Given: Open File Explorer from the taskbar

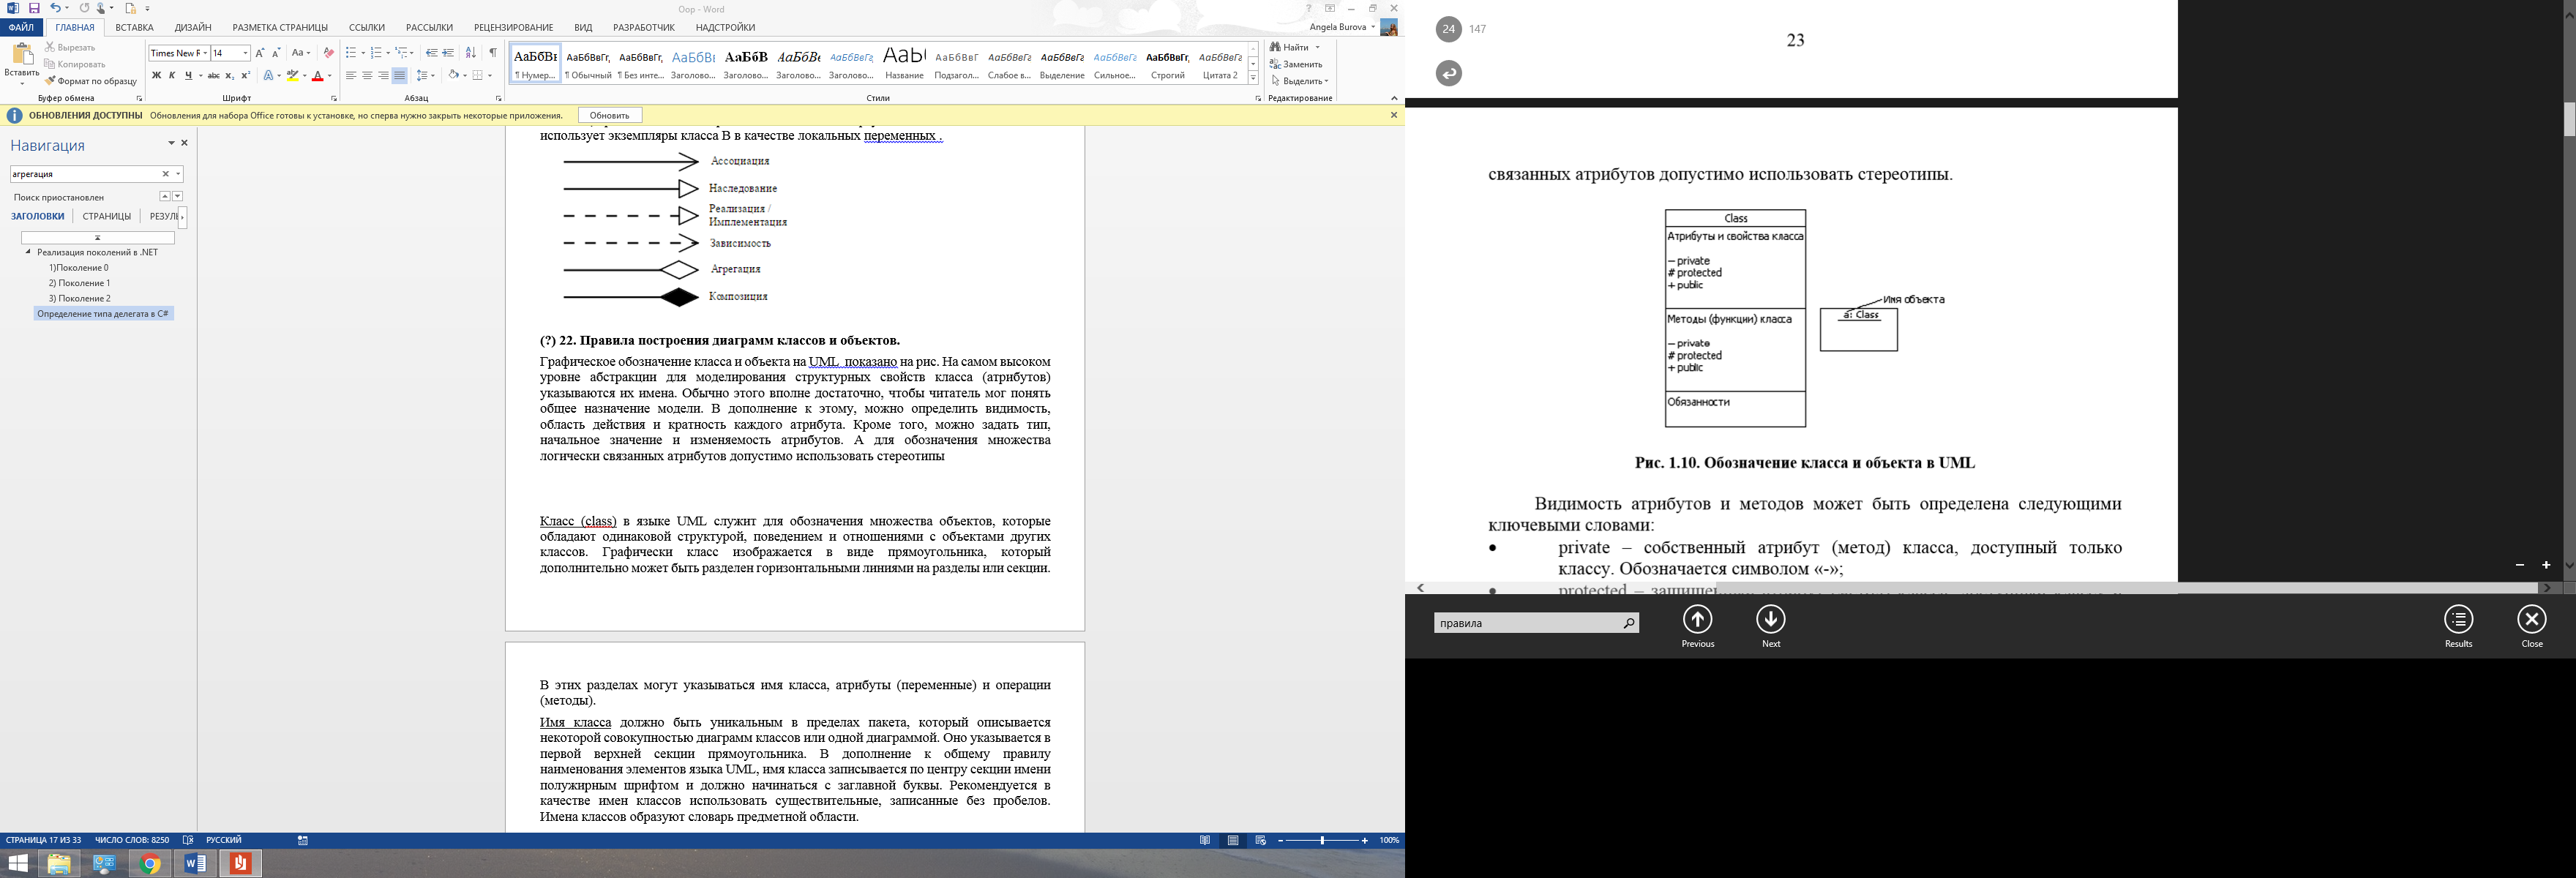Looking at the screenshot, I should pos(59,863).
